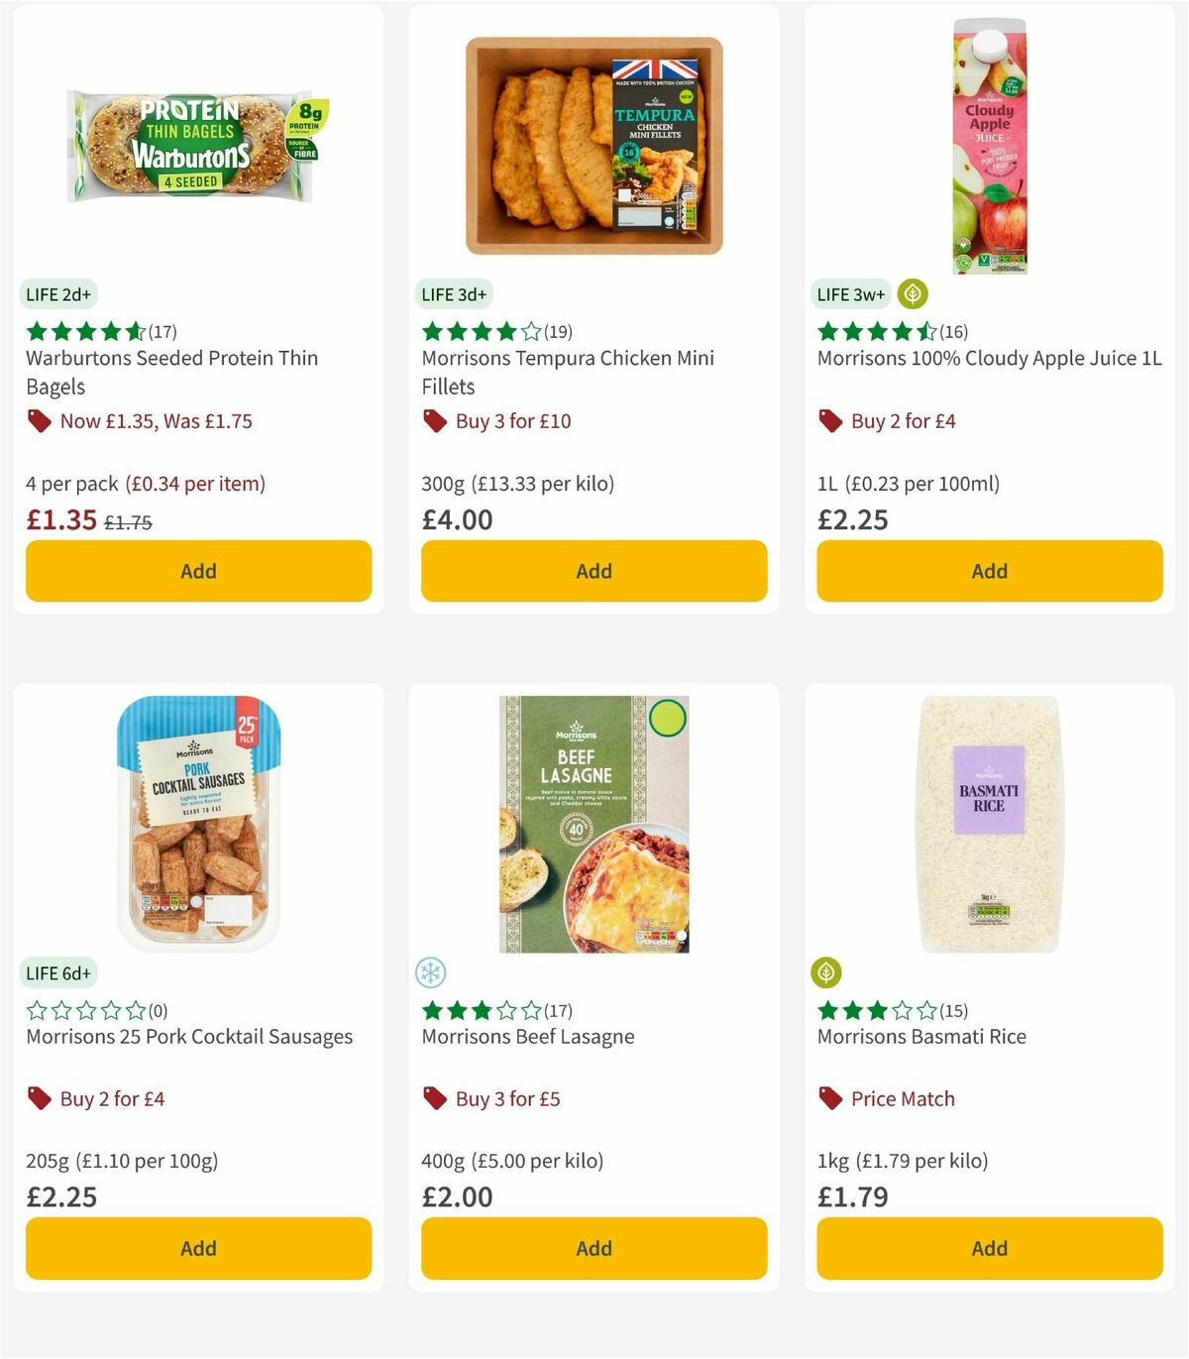Click the snowflake frozen icon on Beef Lasagne
This screenshot has height=1359, width=1189.
(x=432, y=974)
